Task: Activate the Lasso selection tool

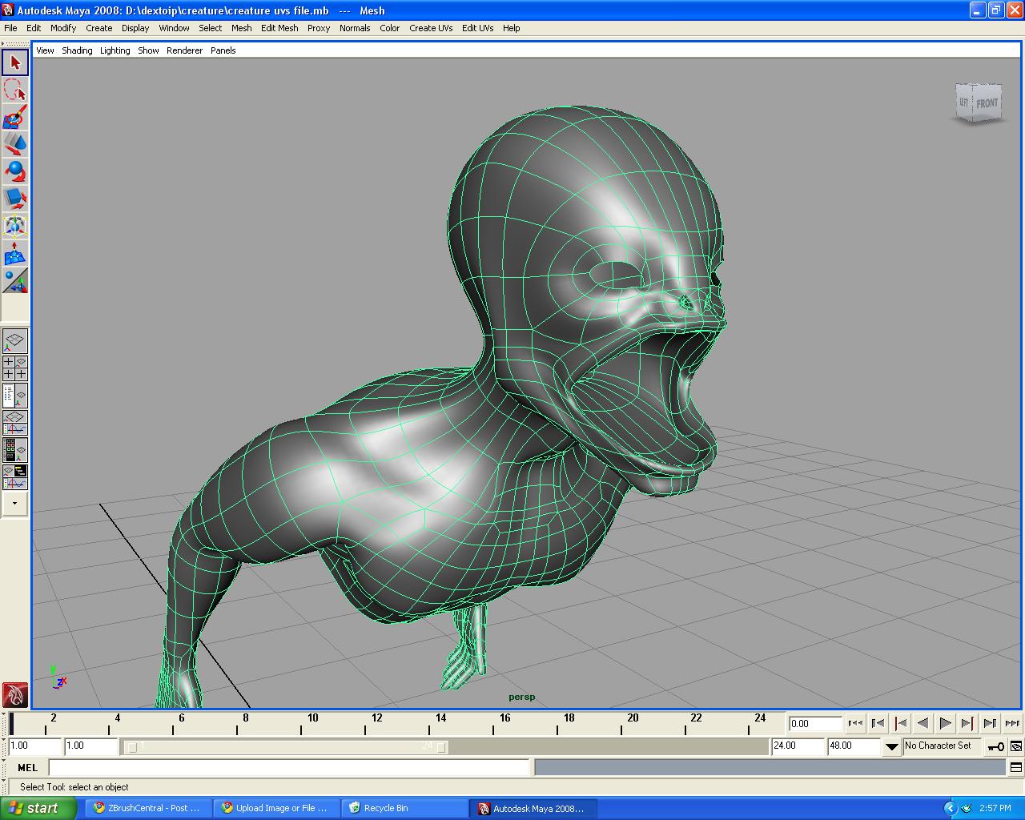Action: click(15, 90)
